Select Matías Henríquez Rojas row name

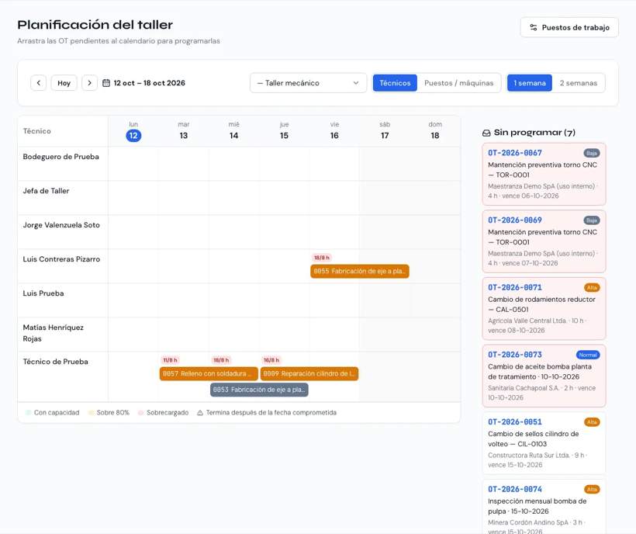click(x=54, y=333)
